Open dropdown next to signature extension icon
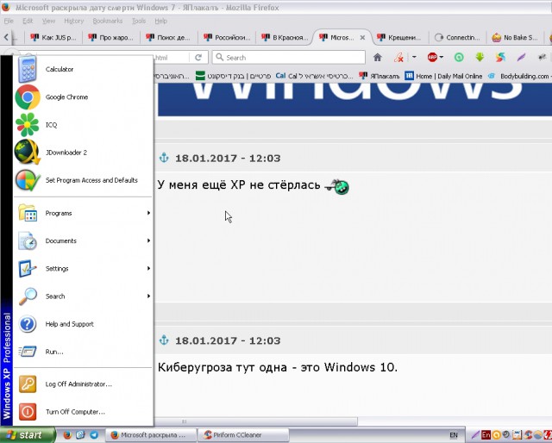This screenshot has width=552, height=443. [x=414, y=57]
